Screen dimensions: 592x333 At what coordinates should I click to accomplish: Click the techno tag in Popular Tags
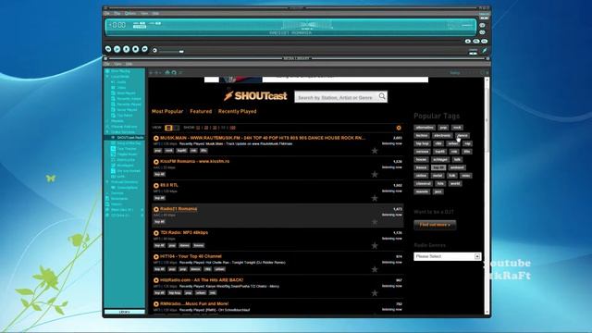(422, 136)
